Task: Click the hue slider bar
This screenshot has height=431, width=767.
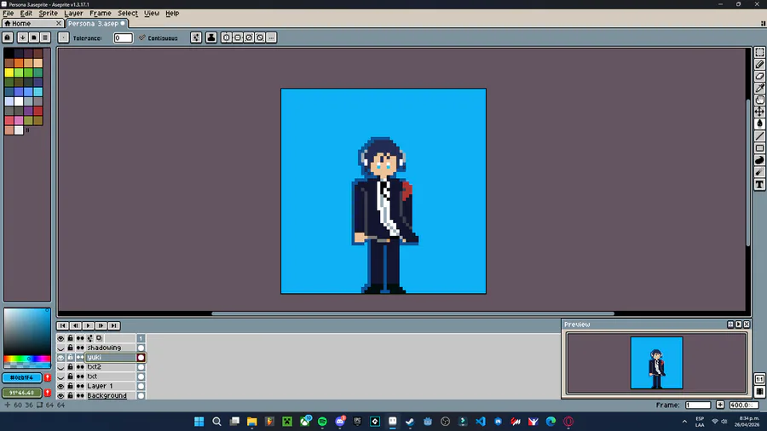Action: 27,359
